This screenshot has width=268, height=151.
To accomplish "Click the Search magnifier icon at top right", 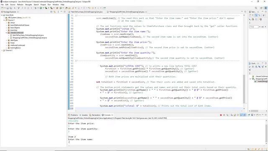I will [x=256, y=8].
